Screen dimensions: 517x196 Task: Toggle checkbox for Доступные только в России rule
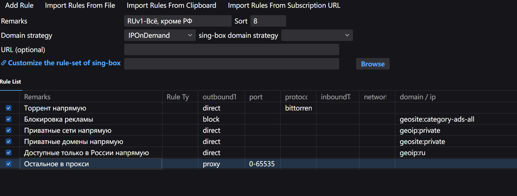(9, 153)
